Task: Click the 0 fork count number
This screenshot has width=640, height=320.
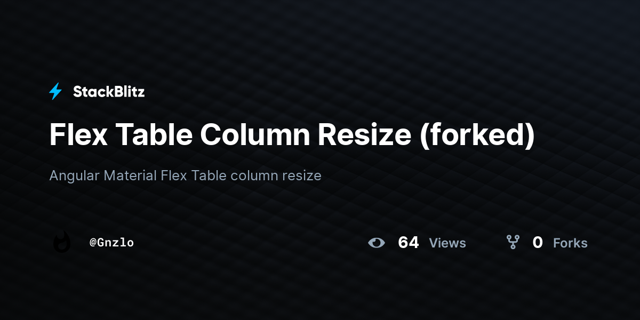Action: [x=538, y=243]
